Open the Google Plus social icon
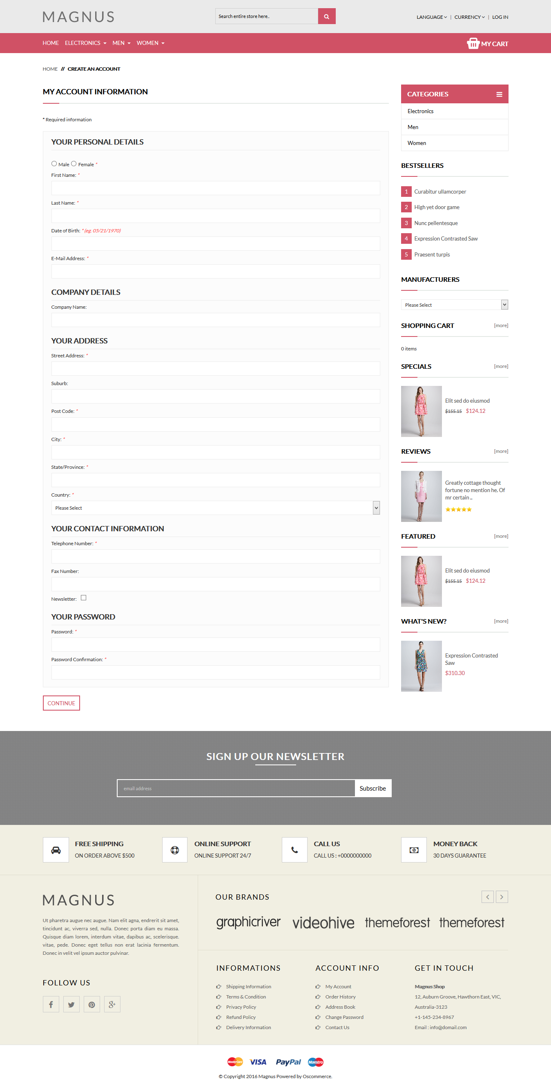Image resolution: width=551 pixels, height=1092 pixels. click(112, 1004)
